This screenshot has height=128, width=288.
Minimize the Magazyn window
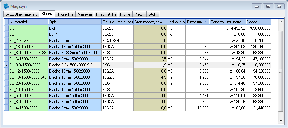point(257,6)
